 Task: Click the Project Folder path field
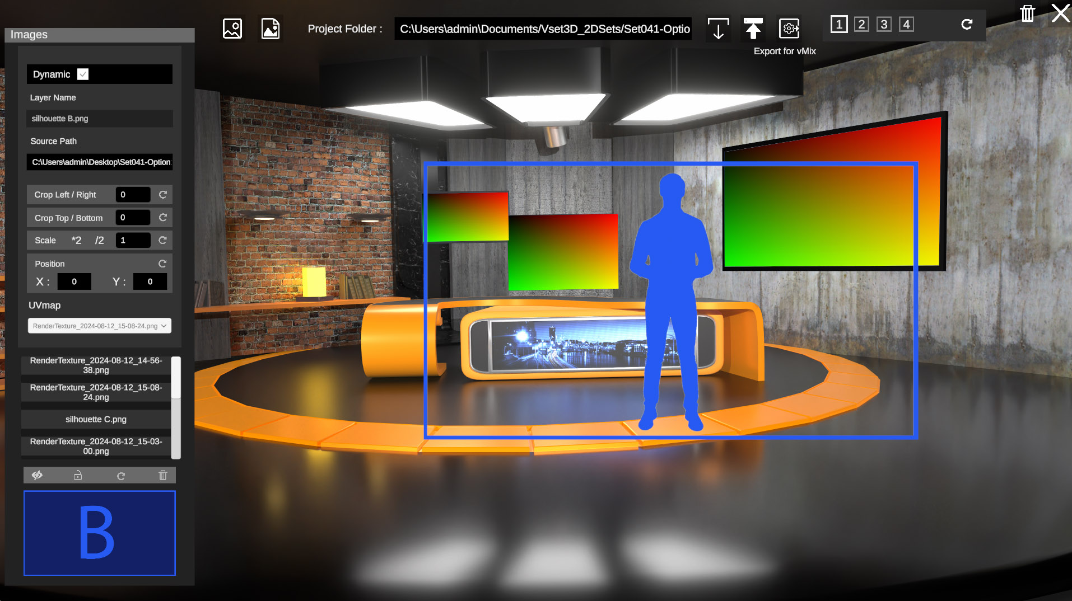tap(543, 29)
